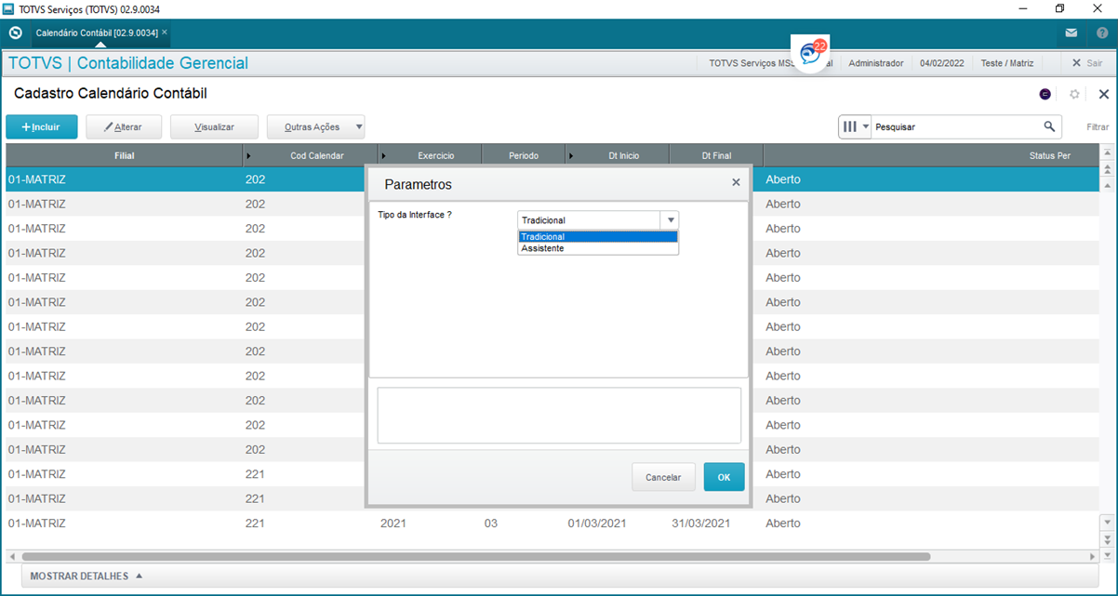Expand the MOSTRAR DETALHES panel

pos(87,576)
